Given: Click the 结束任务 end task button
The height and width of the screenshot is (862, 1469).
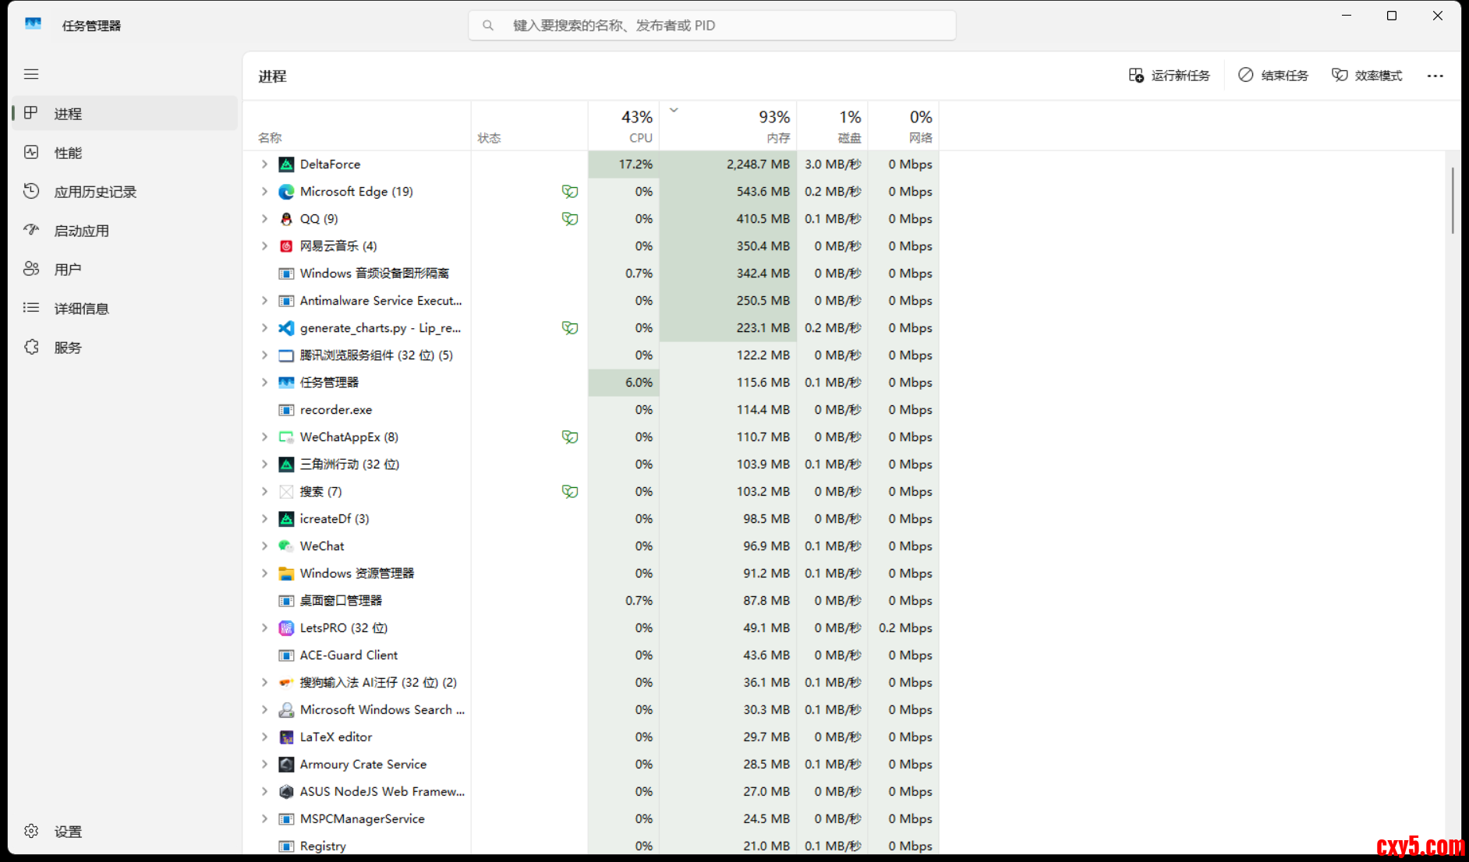Looking at the screenshot, I should coord(1273,76).
